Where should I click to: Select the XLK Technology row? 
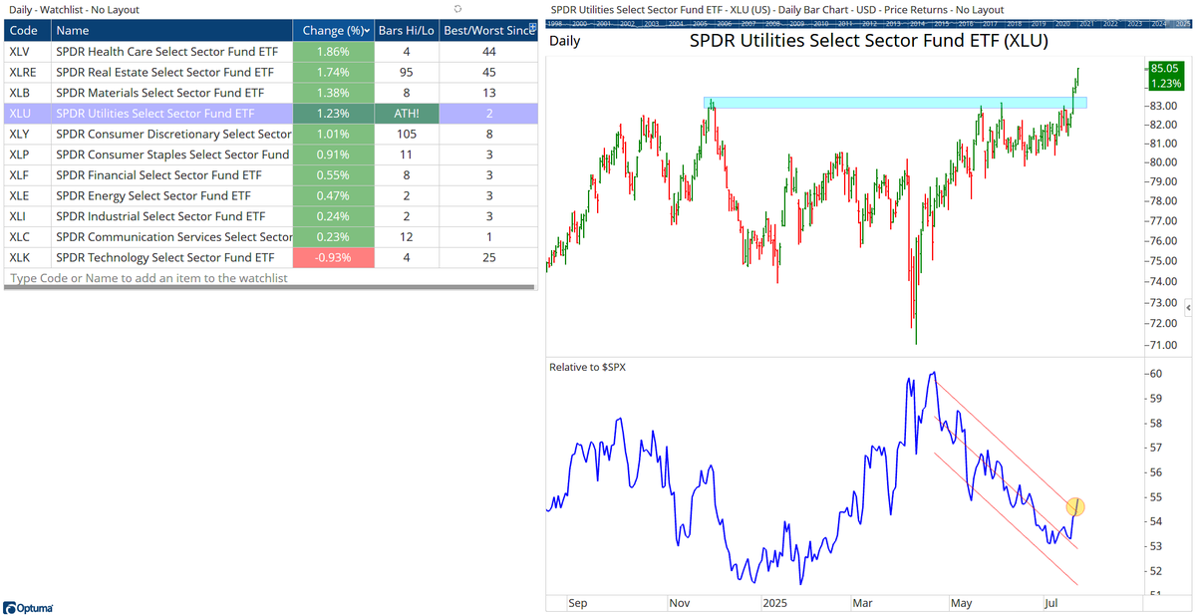[270, 257]
